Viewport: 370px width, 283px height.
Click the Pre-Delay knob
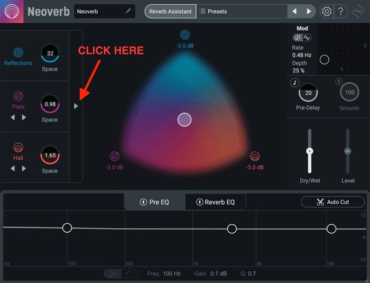tap(308, 93)
